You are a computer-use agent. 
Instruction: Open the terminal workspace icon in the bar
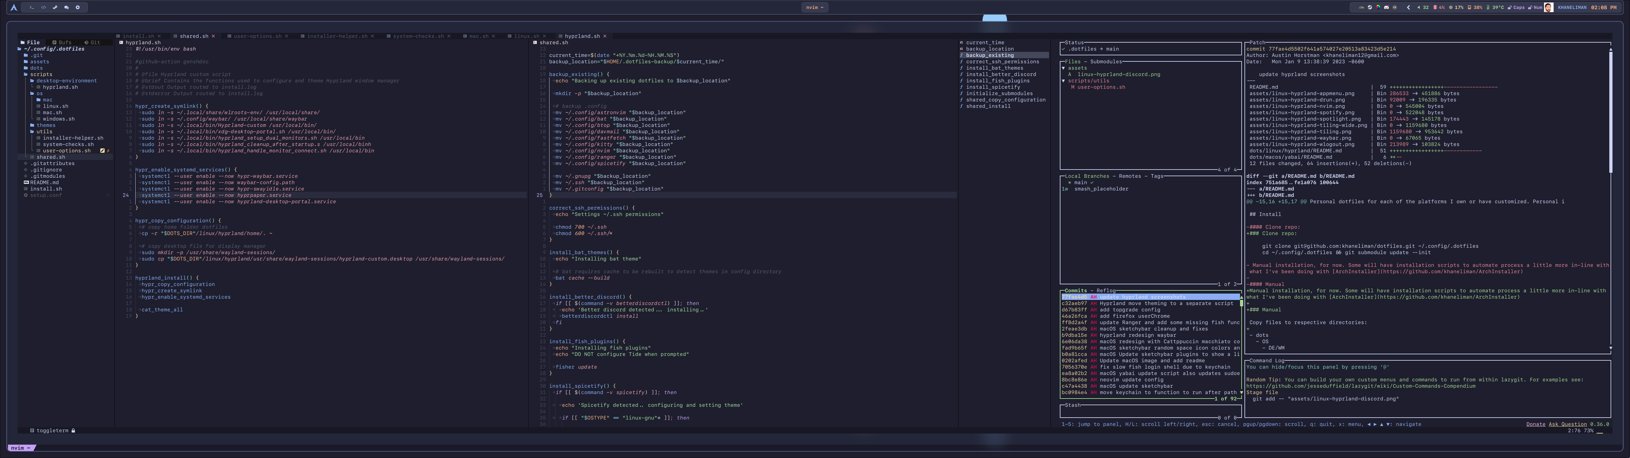32,8
